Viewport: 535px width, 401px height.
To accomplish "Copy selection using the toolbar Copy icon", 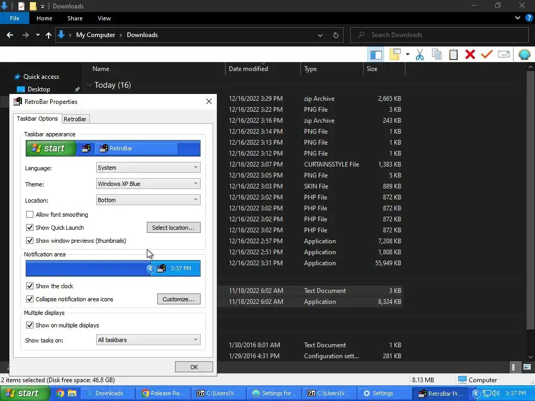I will pos(436,54).
